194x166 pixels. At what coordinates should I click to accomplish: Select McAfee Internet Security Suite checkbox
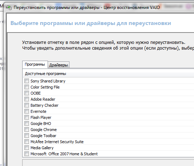(x=26, y=142)
